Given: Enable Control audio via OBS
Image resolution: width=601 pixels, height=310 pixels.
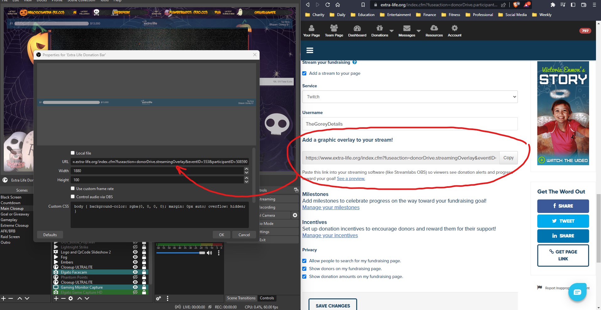Looking at the screenshot, I should click(73, 197).
